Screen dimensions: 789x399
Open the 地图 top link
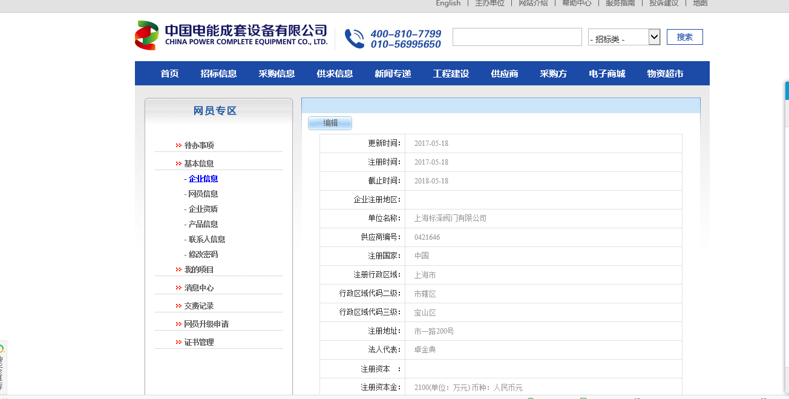[x=700, y=3]
